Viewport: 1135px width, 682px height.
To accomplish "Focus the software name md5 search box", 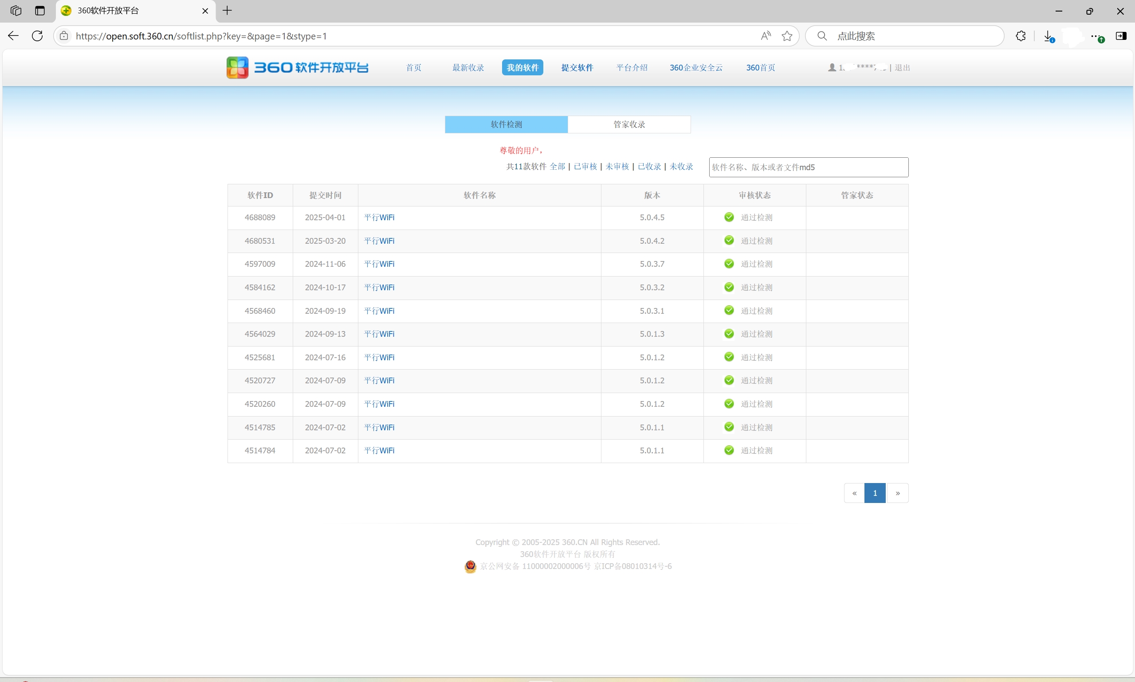I will [x=808, y=167].
